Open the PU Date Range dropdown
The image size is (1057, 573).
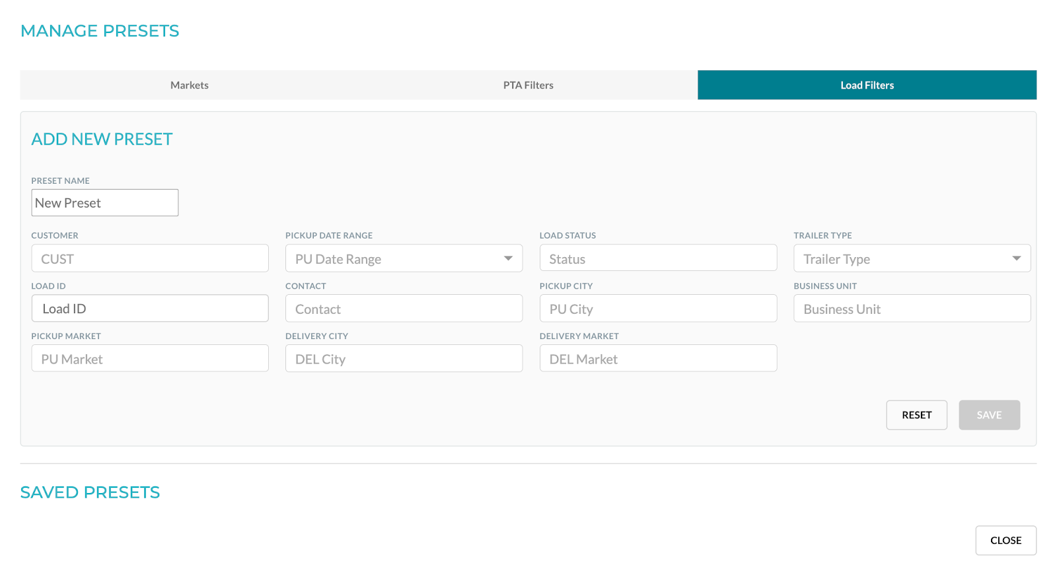pos(404,258)
